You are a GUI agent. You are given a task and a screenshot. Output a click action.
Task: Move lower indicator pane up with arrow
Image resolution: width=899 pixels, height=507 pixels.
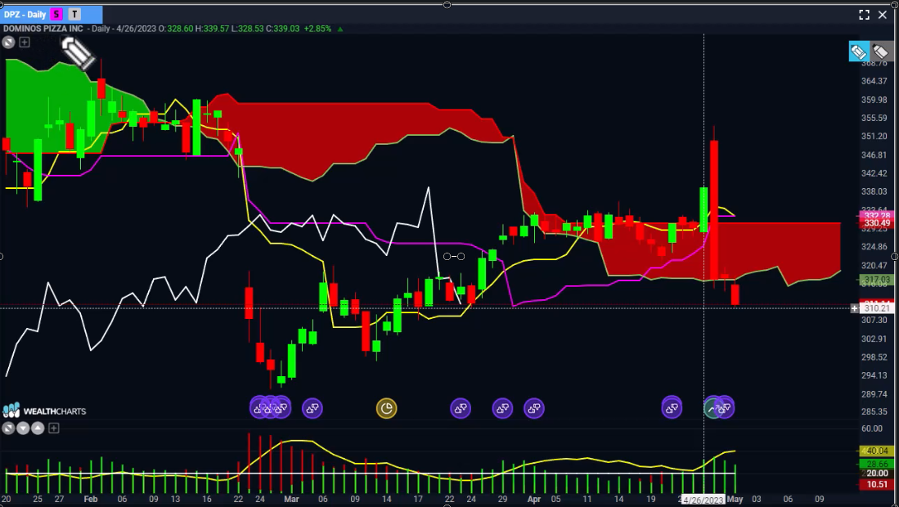click(38, 428)
